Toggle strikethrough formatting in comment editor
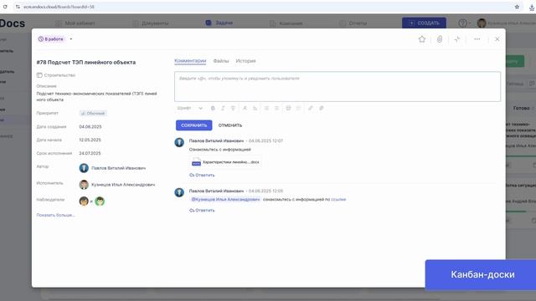 pos(233,108)
